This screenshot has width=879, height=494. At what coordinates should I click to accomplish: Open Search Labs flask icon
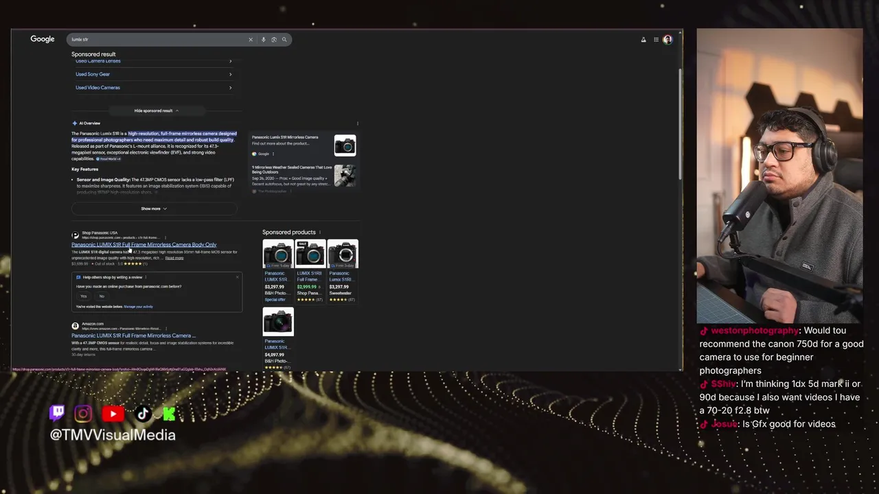pos(643,40)
